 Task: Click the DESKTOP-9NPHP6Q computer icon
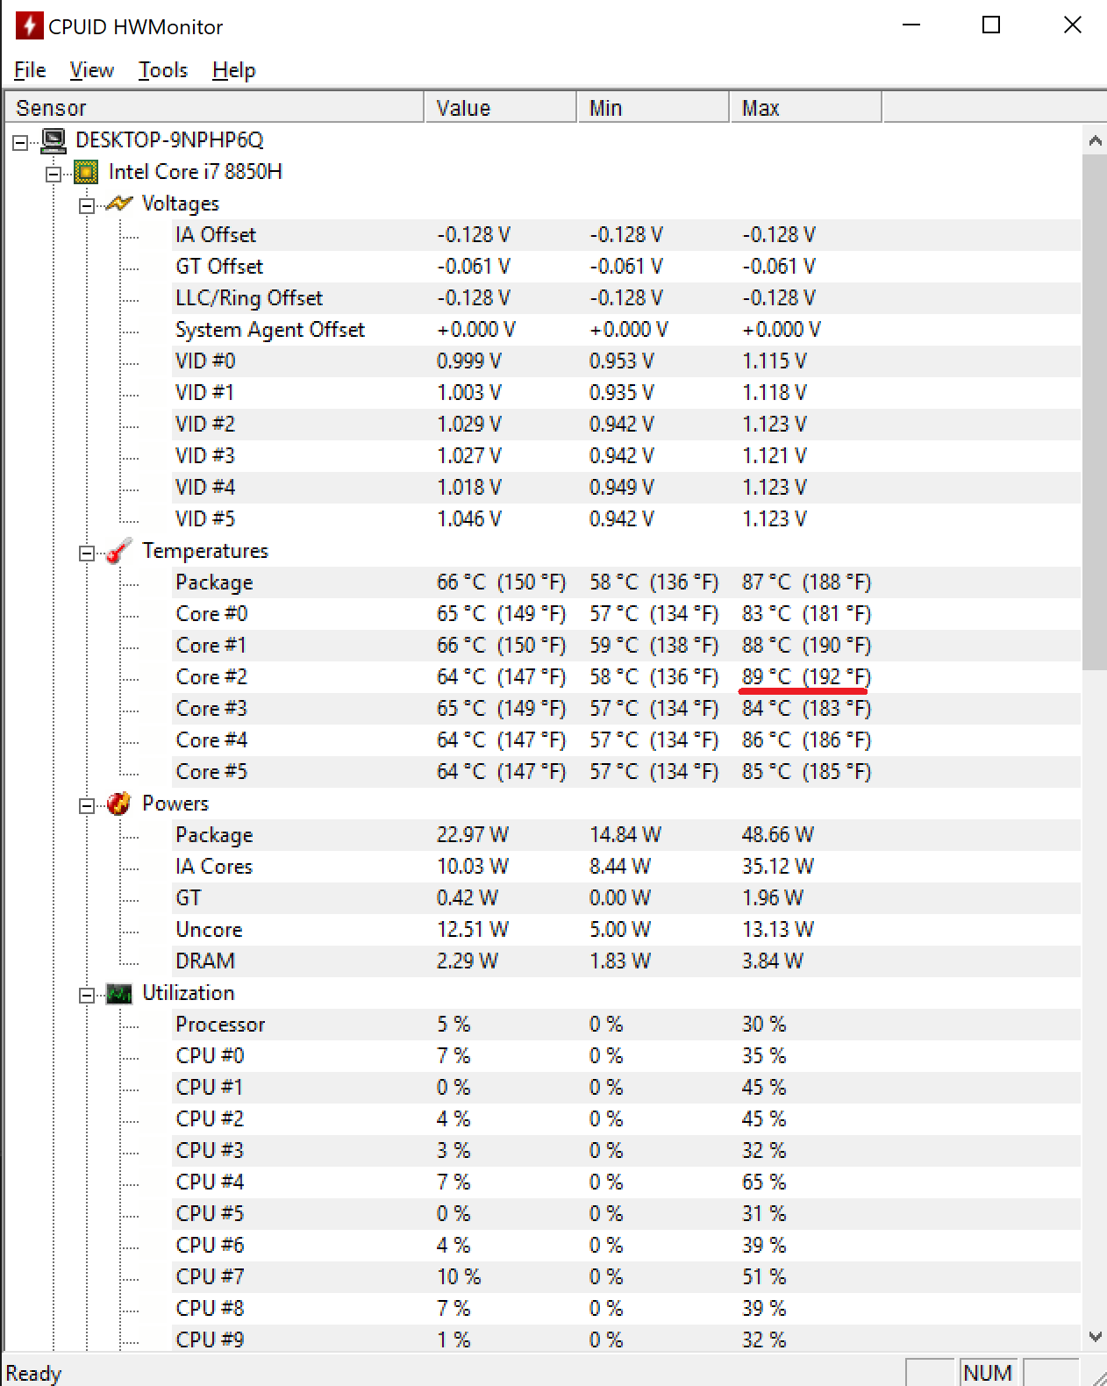tap(54, 140)
